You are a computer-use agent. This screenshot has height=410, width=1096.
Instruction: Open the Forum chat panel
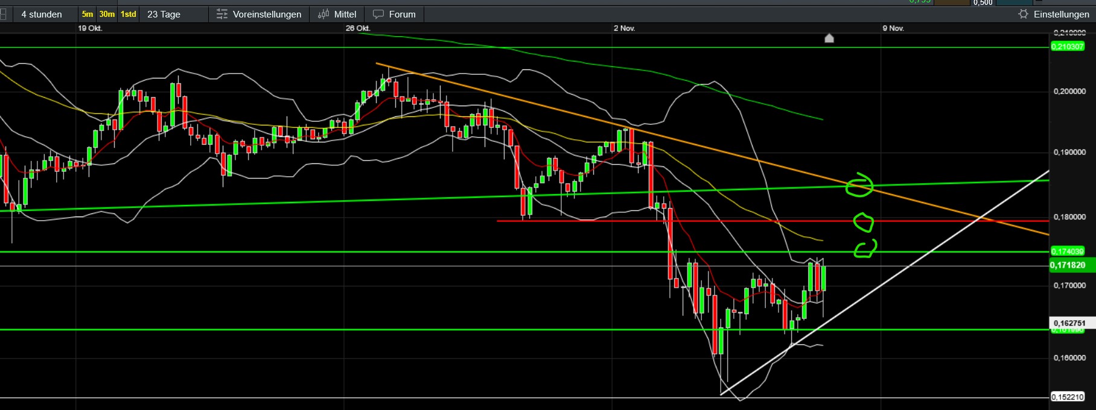coord(395,14)
